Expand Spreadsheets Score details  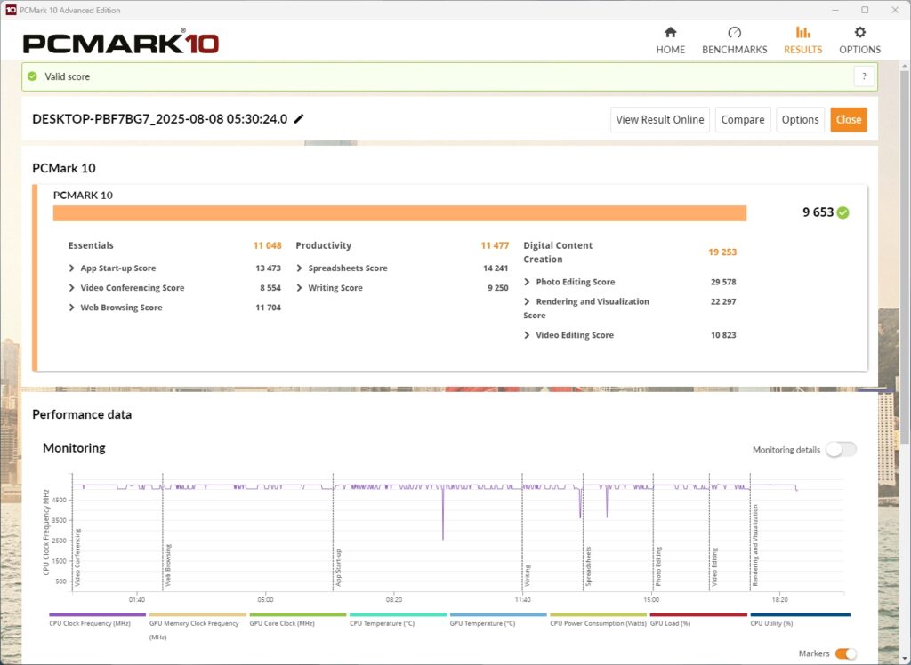pyautogui.click(x=299, y=268)
